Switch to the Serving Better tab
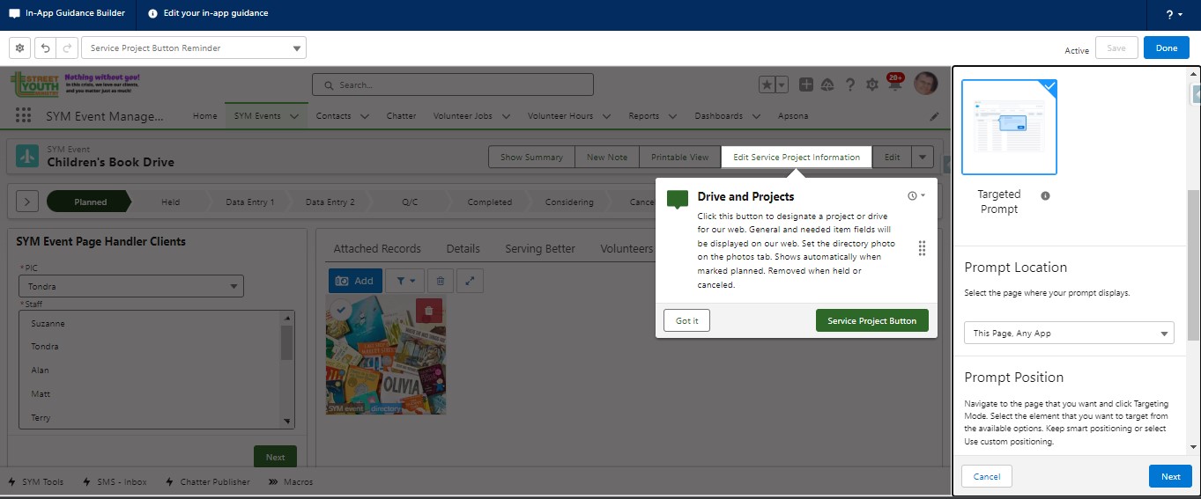 pyautogui.click(x=540, y=249)
